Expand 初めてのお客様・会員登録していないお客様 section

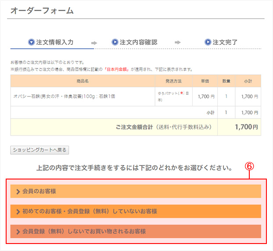pyautogui.click(x=136, y=211)
